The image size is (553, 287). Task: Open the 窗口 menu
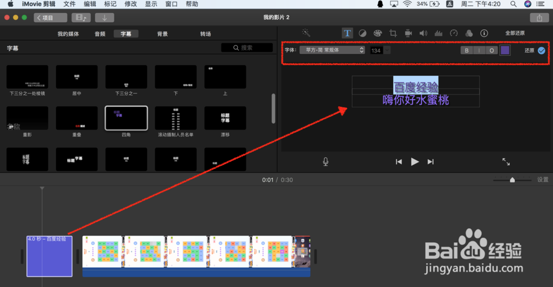(x=171, y=4)
